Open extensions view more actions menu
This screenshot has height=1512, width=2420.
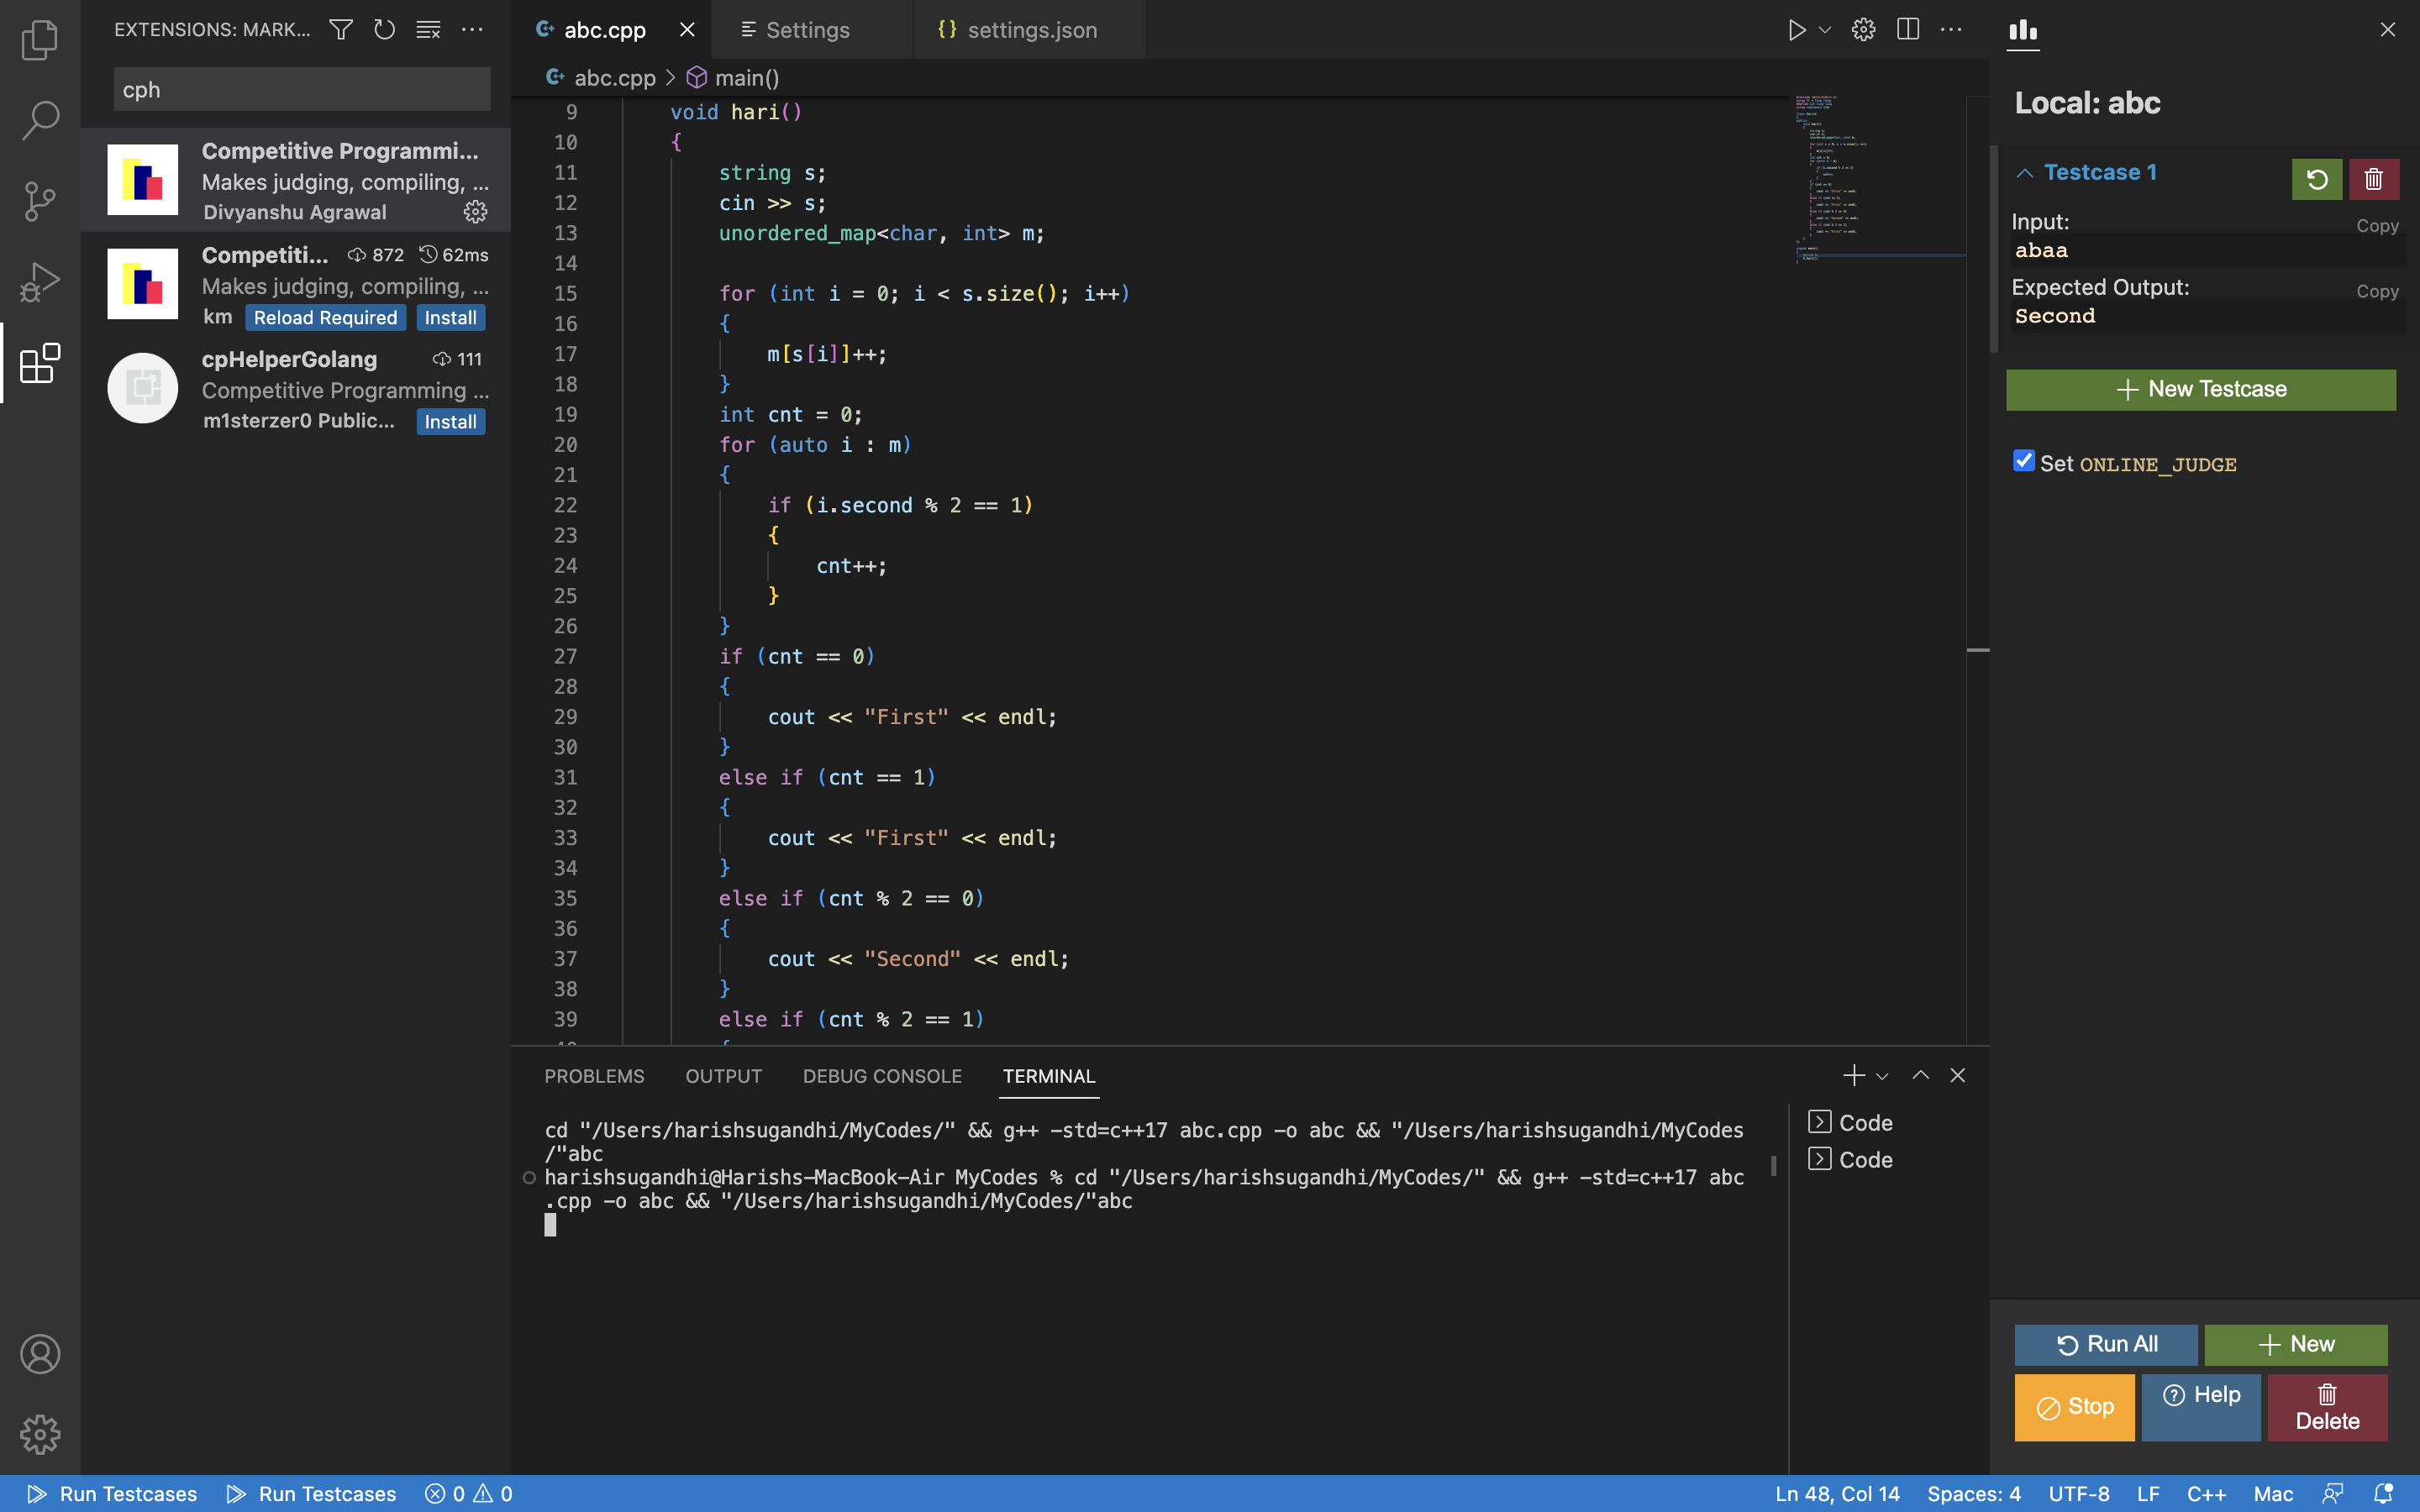472,30
